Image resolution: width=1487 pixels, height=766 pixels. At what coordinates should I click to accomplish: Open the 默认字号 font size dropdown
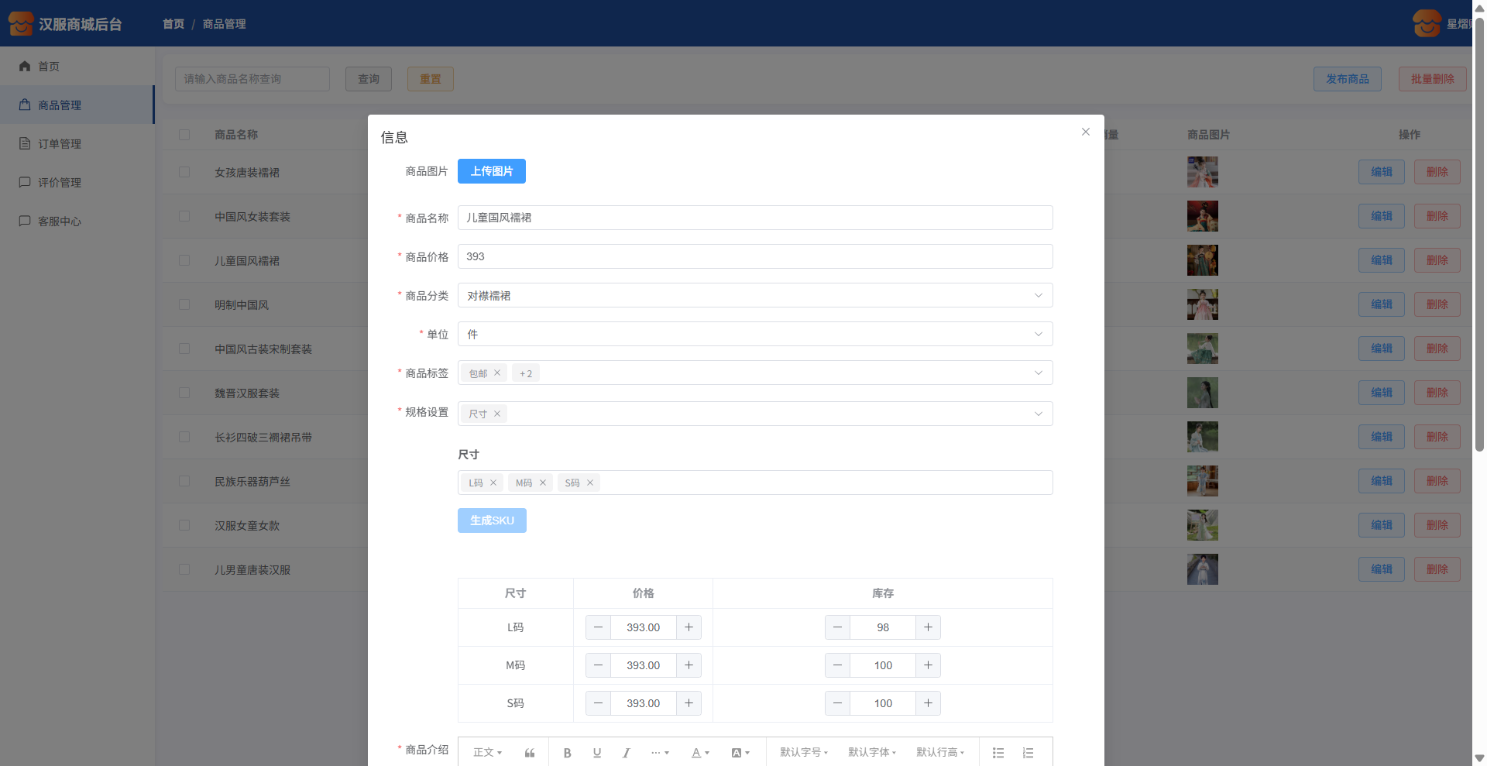(x=804, y=753)
